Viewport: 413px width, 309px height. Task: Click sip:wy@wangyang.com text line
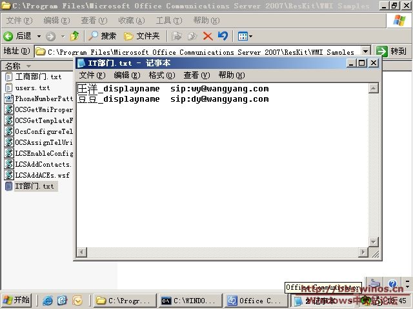click(x=219, y=89)
